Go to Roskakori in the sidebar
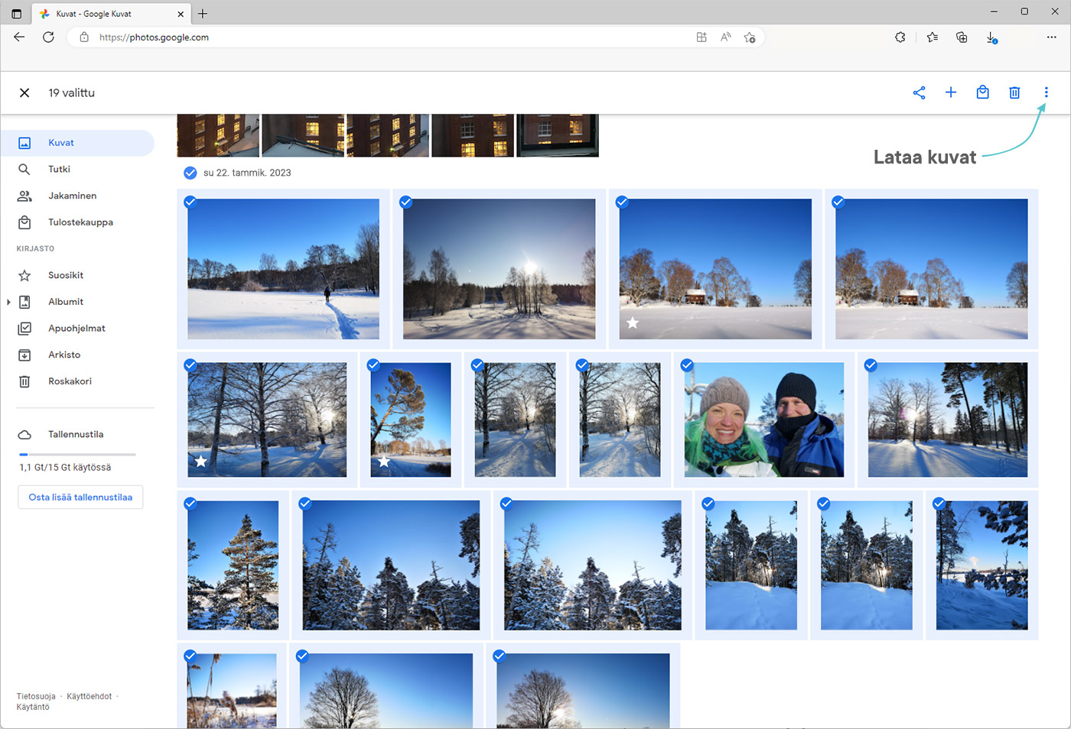This screenshot has height=729, width=1071. pyautogui.click(x=70, y=381)
